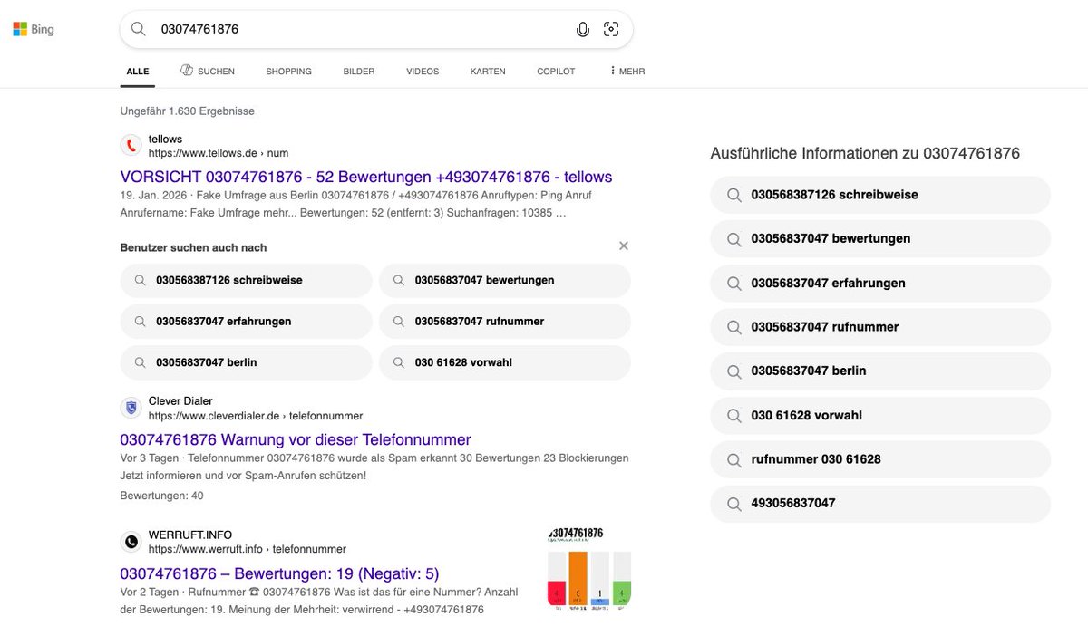
Task: Open the SHOPPING tab
Action: [x=288, y=72]
